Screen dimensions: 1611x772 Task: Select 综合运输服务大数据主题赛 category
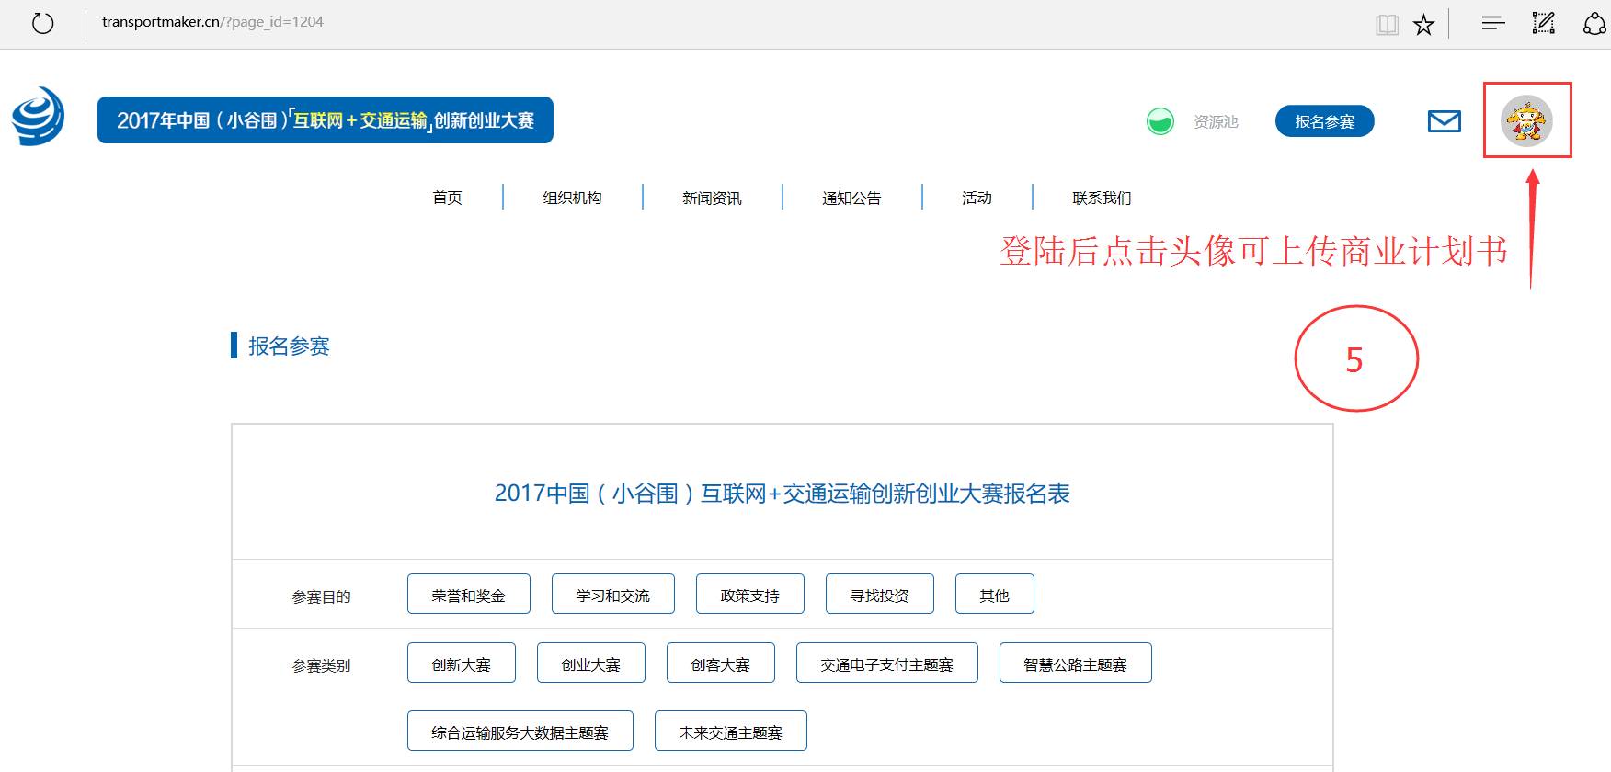pos(520,731)
